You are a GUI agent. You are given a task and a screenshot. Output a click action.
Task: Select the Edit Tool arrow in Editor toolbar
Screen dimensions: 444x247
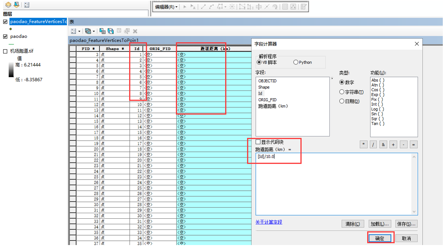(x=185, y=7)
